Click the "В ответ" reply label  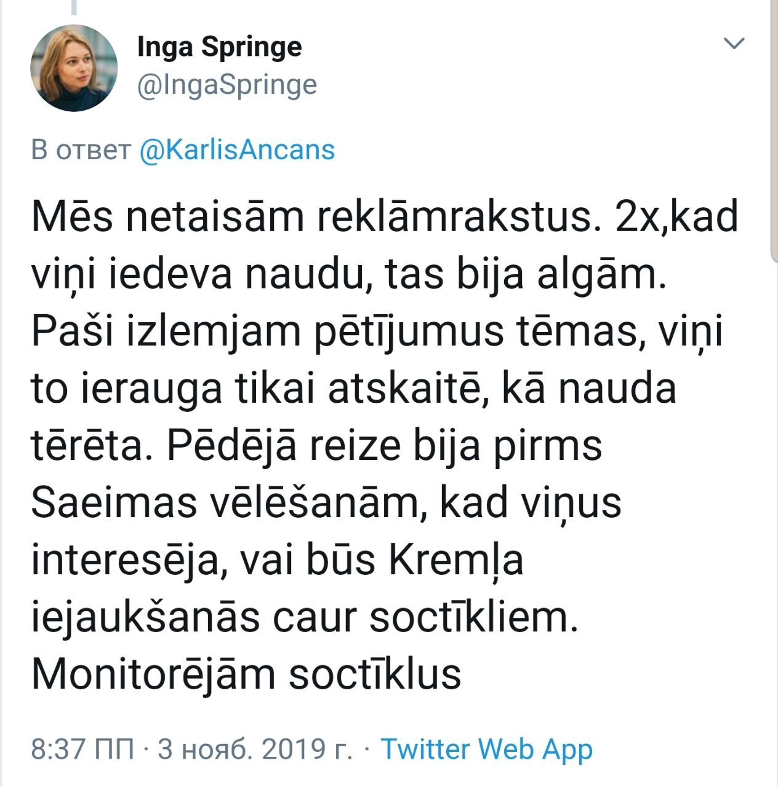pos(81,150)
